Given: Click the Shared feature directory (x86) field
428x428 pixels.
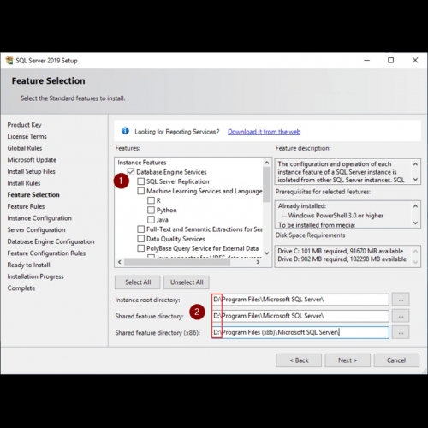Looking at the screenshot, I should pos(300,332).
